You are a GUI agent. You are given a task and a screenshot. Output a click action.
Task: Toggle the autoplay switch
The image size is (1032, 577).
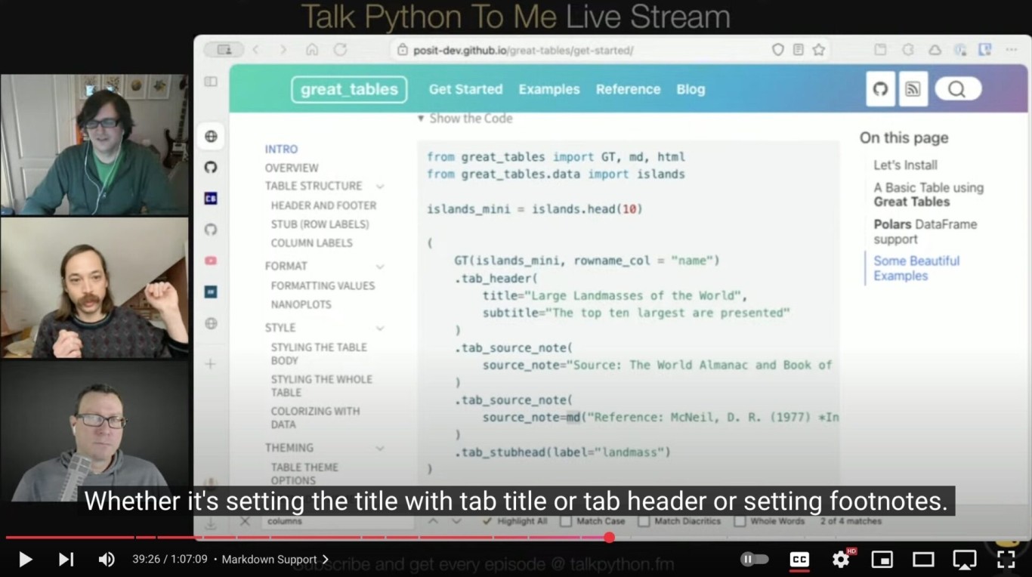point(754,560)
